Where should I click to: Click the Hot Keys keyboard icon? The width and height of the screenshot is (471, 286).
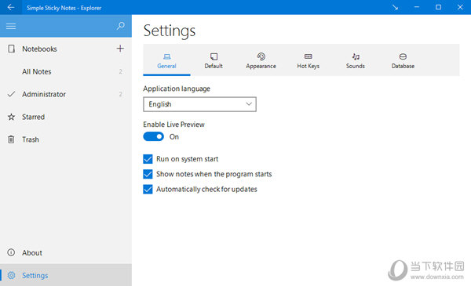pyautogui.click(x=309, y=56)
